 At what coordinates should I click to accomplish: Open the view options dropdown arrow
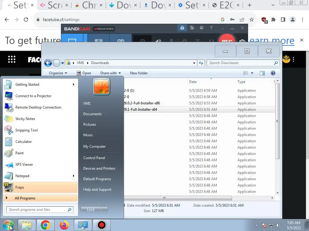(x=252, y=73)
